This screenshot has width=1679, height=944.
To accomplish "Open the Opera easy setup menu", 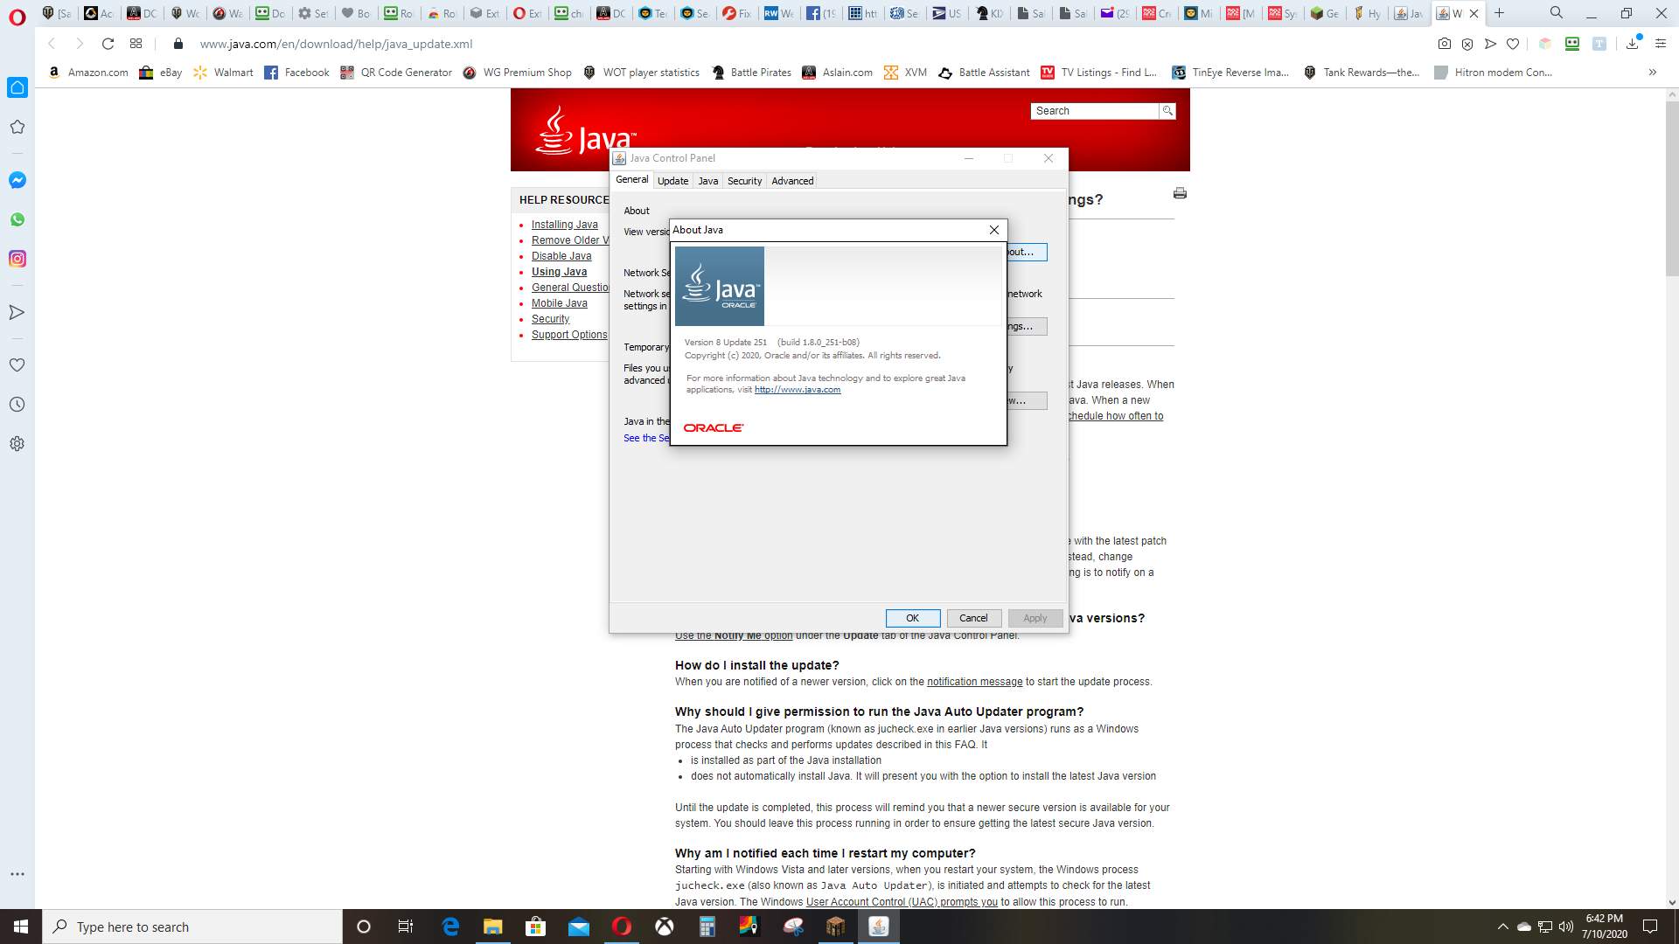I will tap(1661, 44).
